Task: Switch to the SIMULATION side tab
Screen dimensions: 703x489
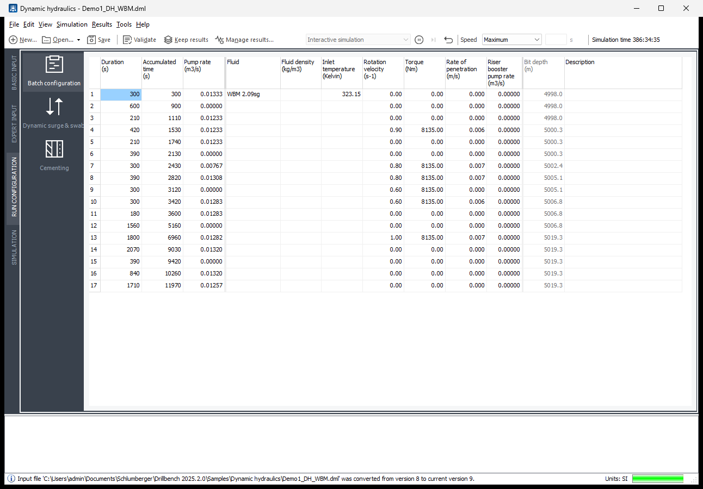Action: [x=14, y=247]
